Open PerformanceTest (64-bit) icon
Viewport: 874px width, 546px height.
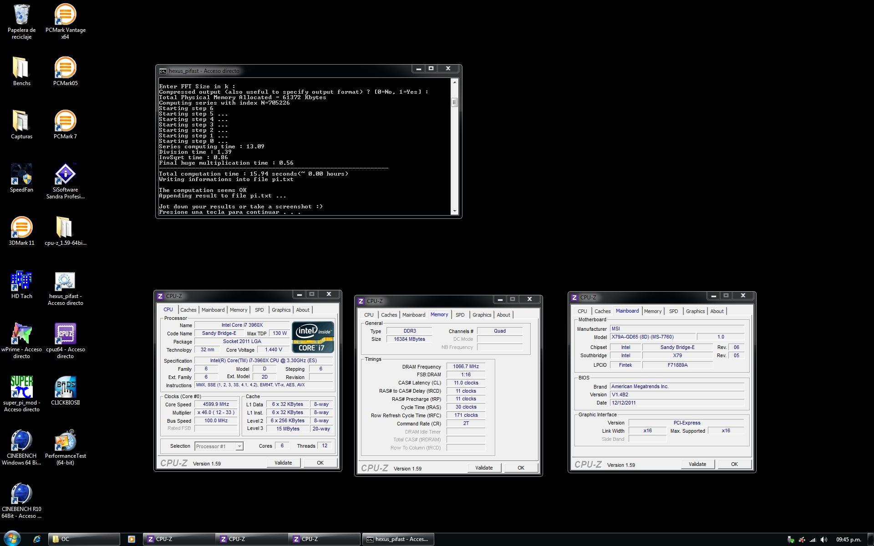click(65, 447)
